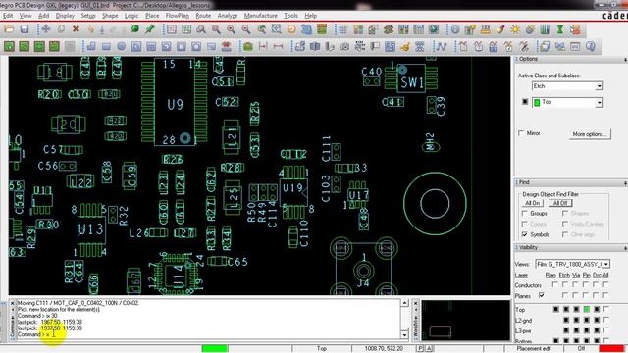Image resolution: width=628 pixels, height=353 pixels.
Task: Click the overlapping windows icon in second row
Action: tap(545, 46)
